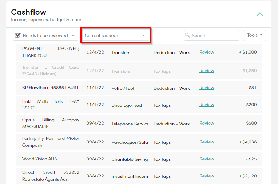Select Petrol/Fuel category on BP Hawthorn row
Viewport: 278px width, 184px height.
coord(123,88)
